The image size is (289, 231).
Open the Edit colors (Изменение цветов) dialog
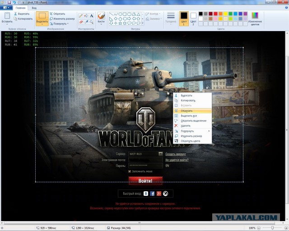(x=255, y=18)
